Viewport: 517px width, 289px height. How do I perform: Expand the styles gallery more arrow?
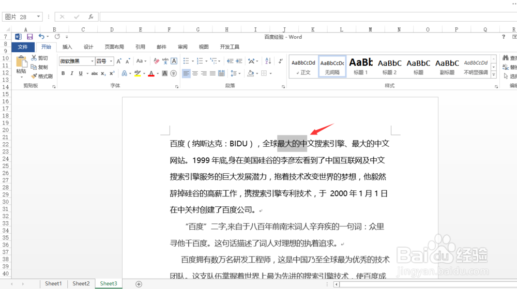click(x=494, y=75)
